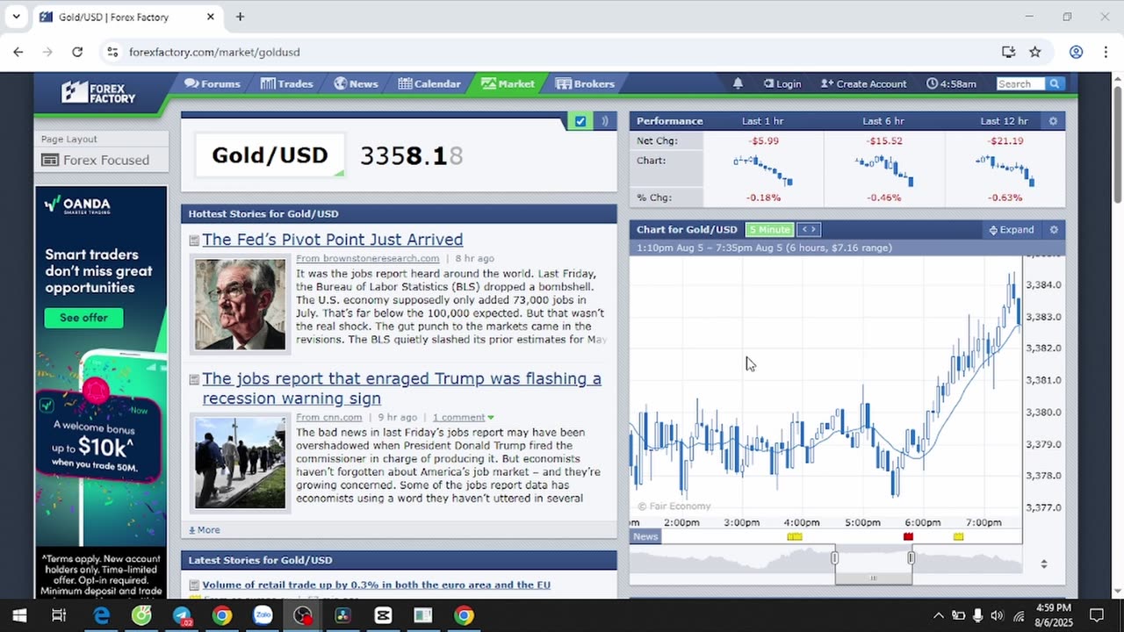Screen dimensions: 1124x632
Task: Open the Page Layout Forex Focused selector
Action: pos(102,160)
